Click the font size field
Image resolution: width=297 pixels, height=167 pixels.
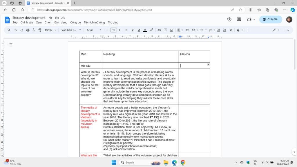(113, 30)
